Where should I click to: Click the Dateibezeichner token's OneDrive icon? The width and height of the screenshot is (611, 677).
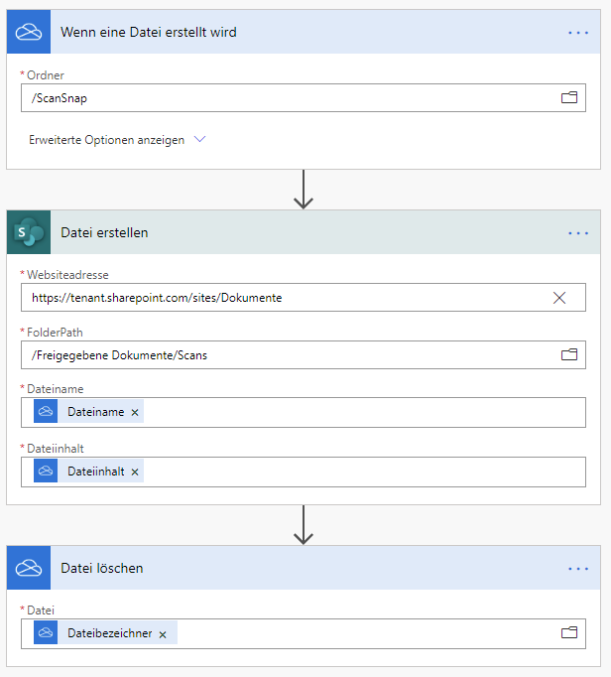click(46, 632)
